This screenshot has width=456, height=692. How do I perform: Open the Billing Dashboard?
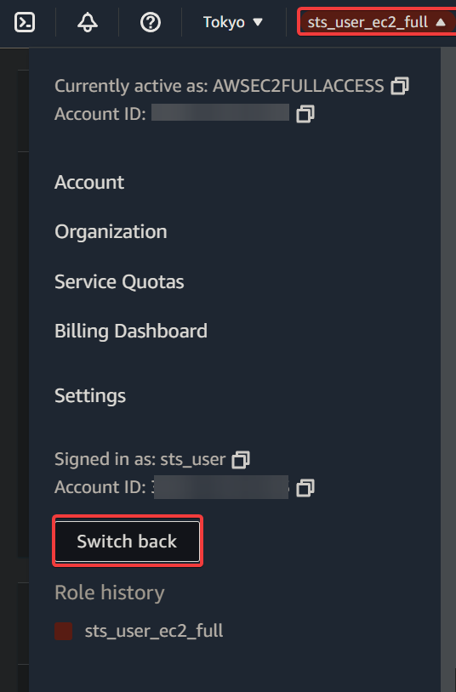(x=131, y=331)
